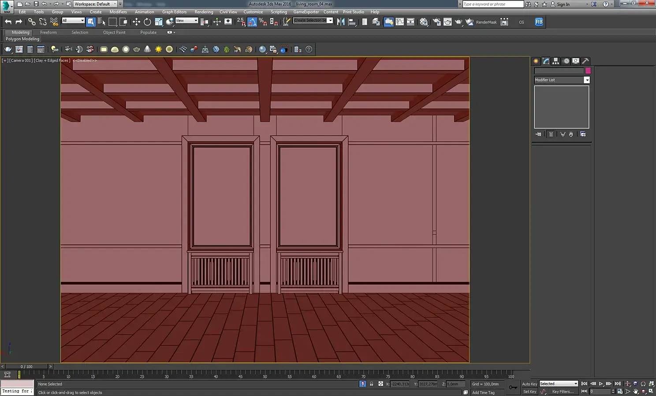Screen dimensions: 656x396
Task: Open the Rendering menu
Action: (203, 12)
